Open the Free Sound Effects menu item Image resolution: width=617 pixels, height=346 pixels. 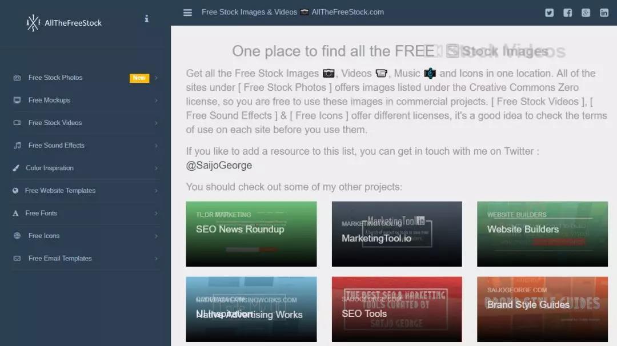[86, 146]
